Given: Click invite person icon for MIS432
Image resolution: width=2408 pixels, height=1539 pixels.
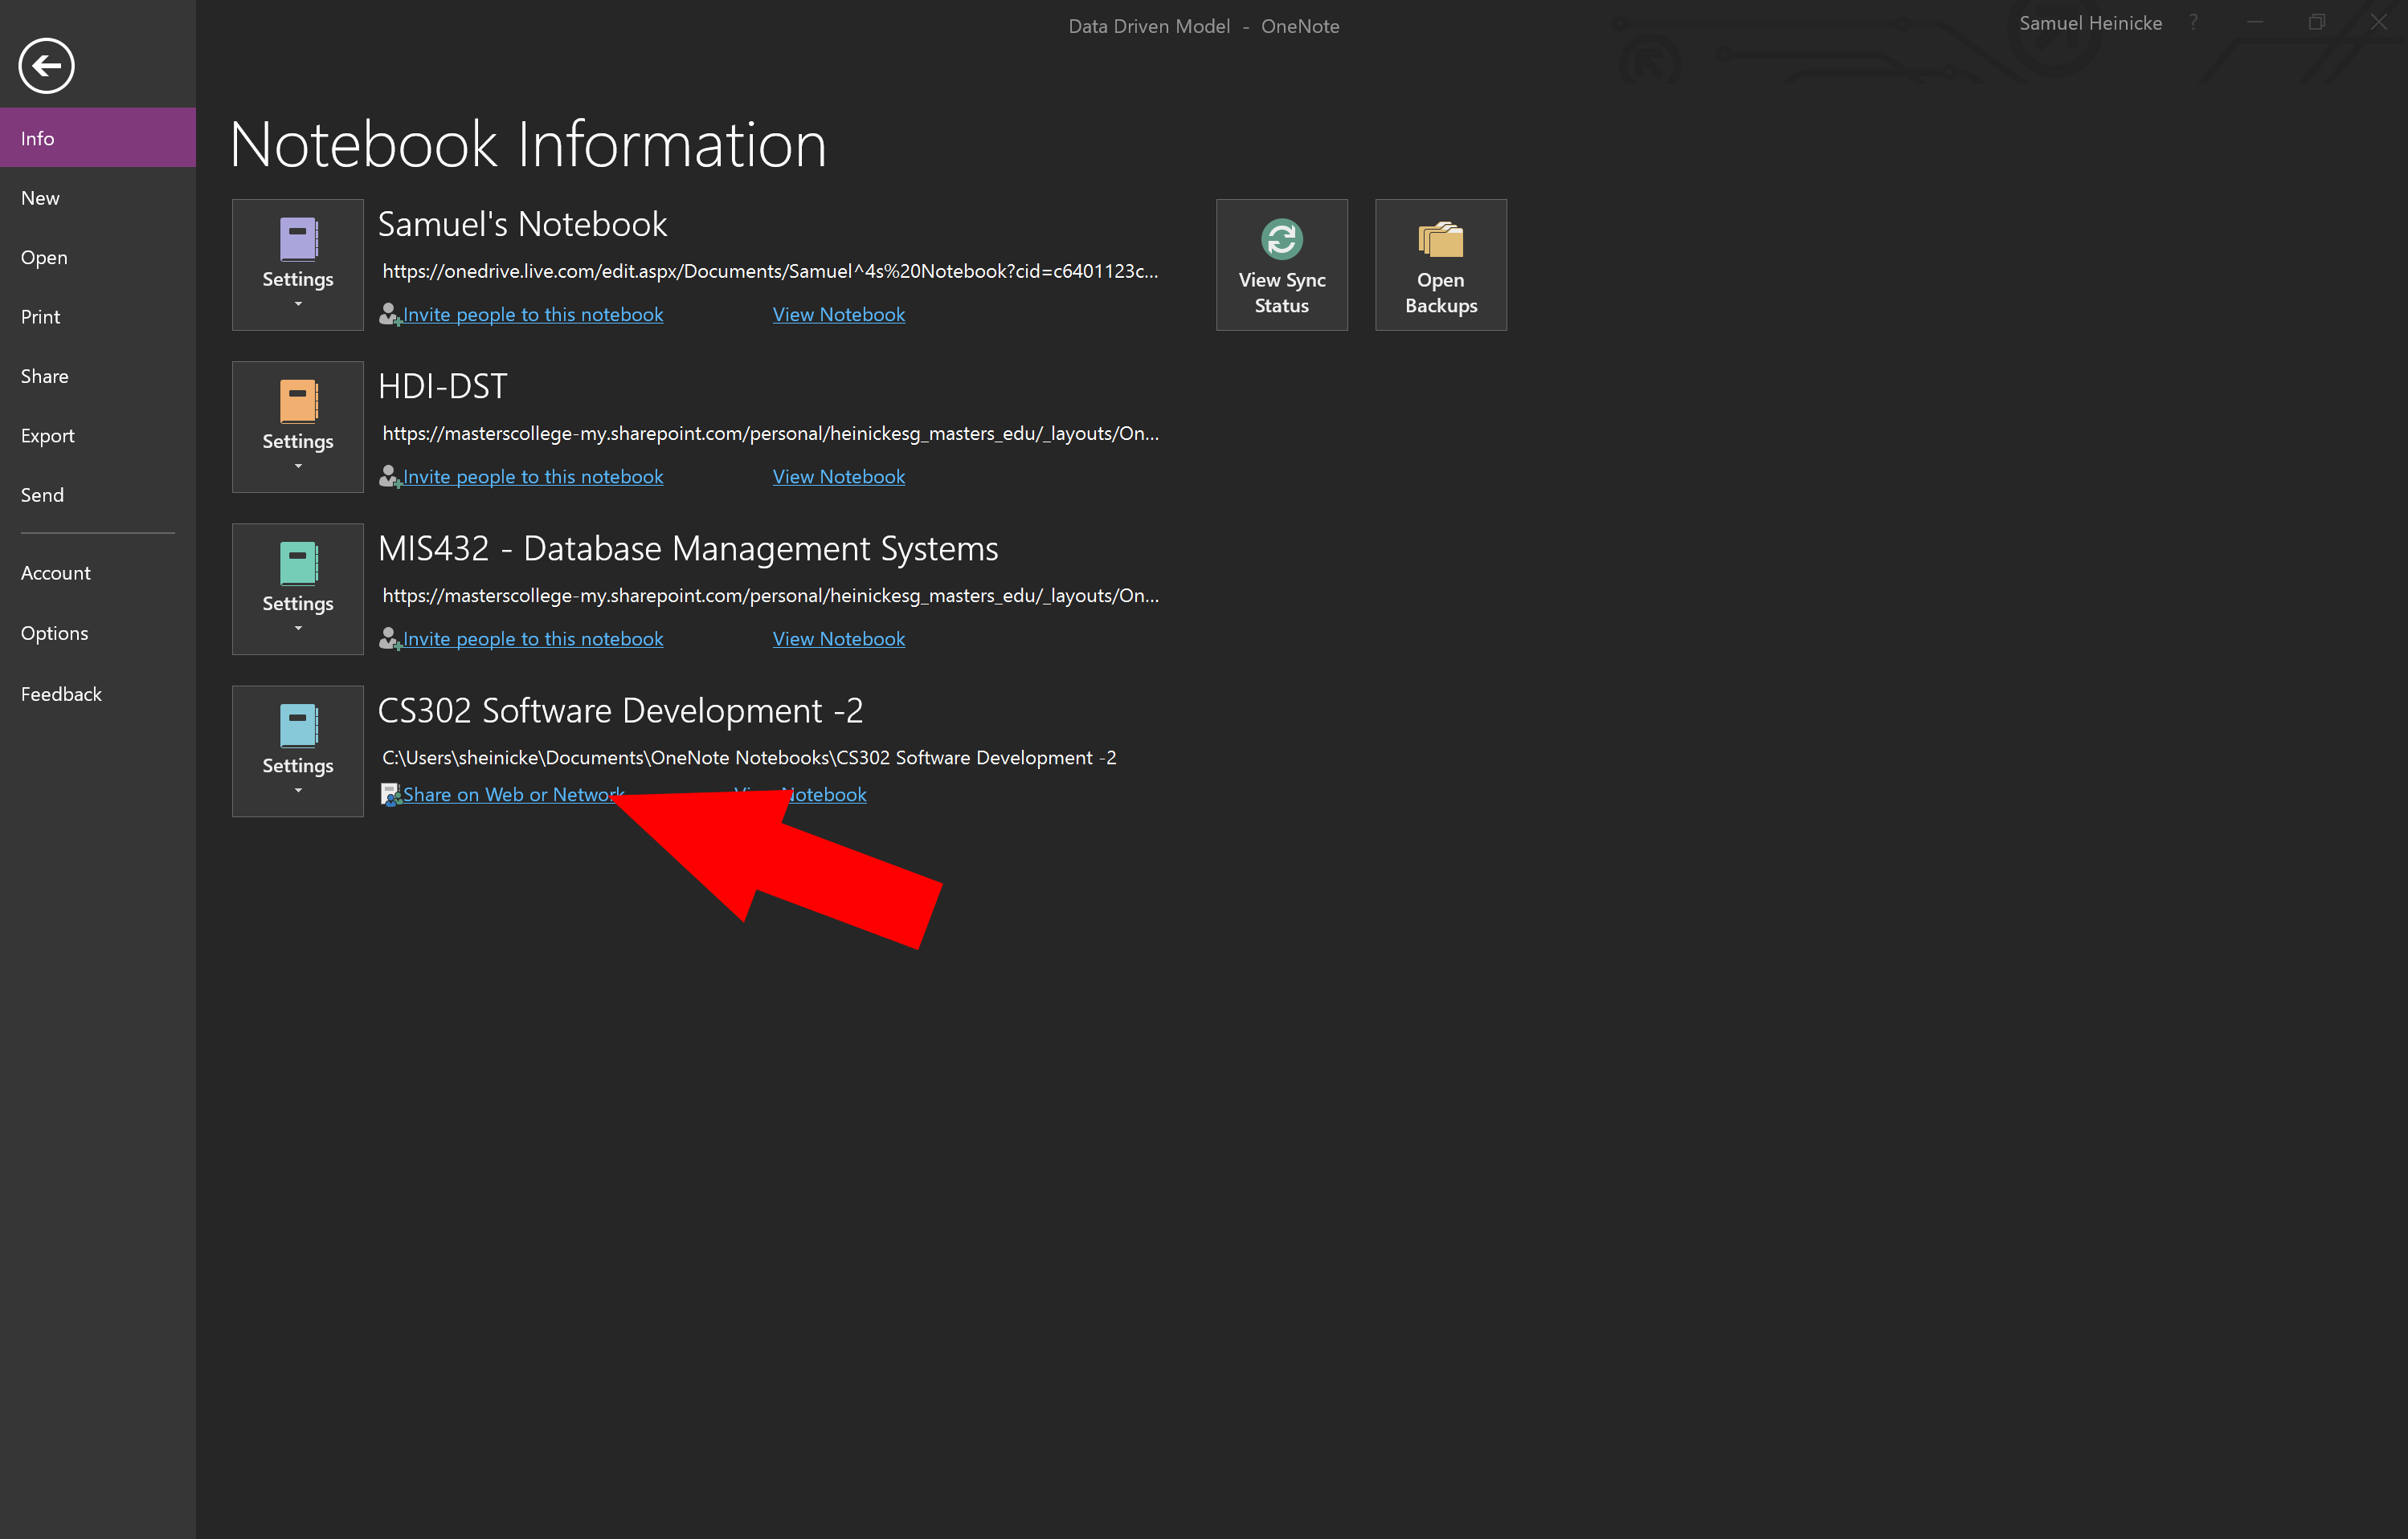Looking at the screenshot, I should (389, 638).
